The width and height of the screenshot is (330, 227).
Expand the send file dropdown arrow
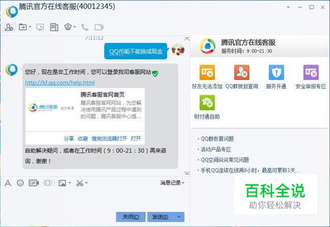30,27
